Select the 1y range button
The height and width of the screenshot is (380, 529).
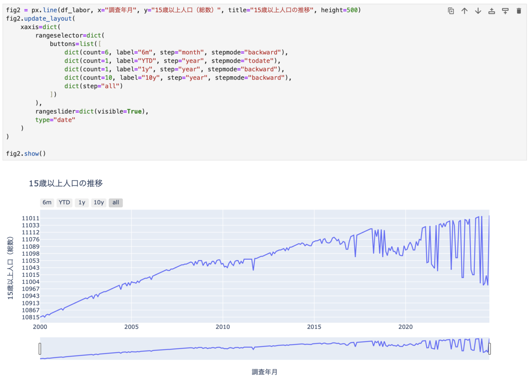[x=82, y=203]
